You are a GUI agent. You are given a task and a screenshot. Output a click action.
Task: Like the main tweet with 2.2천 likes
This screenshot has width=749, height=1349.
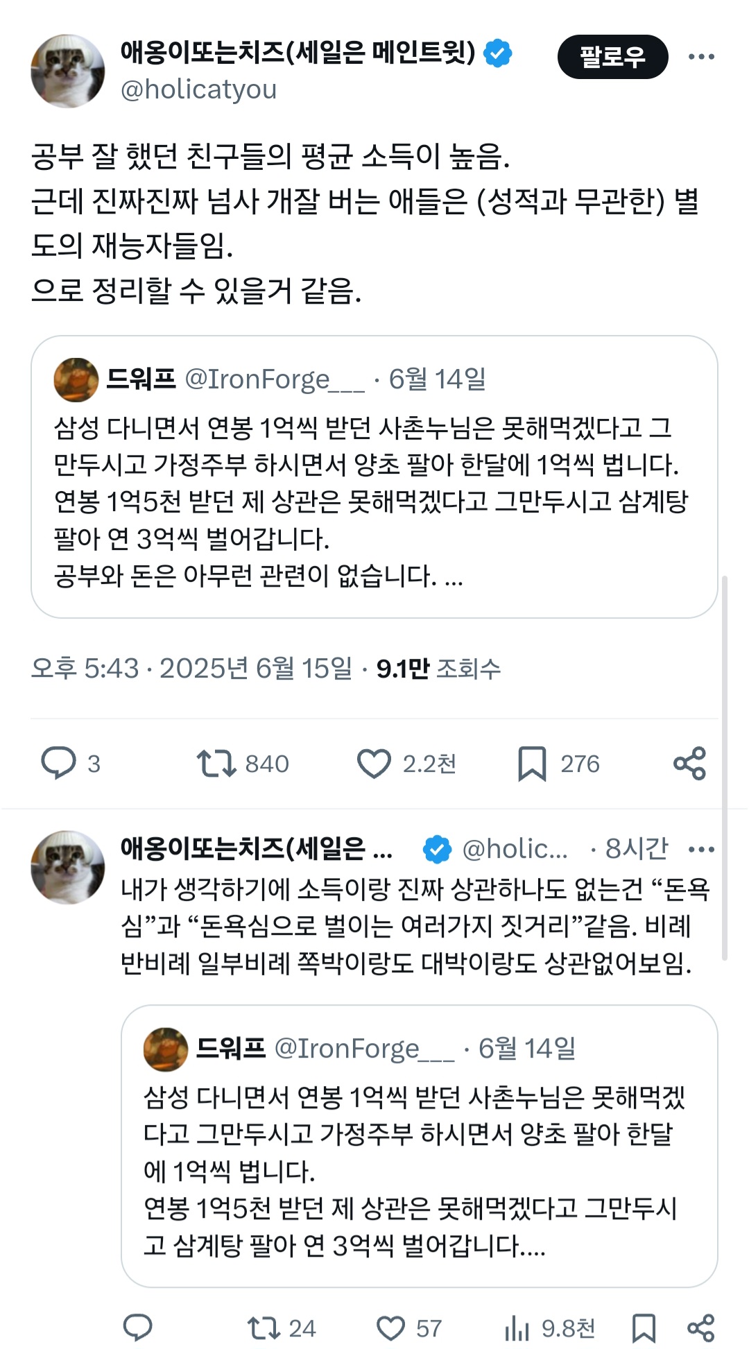[x=374, y=763]
